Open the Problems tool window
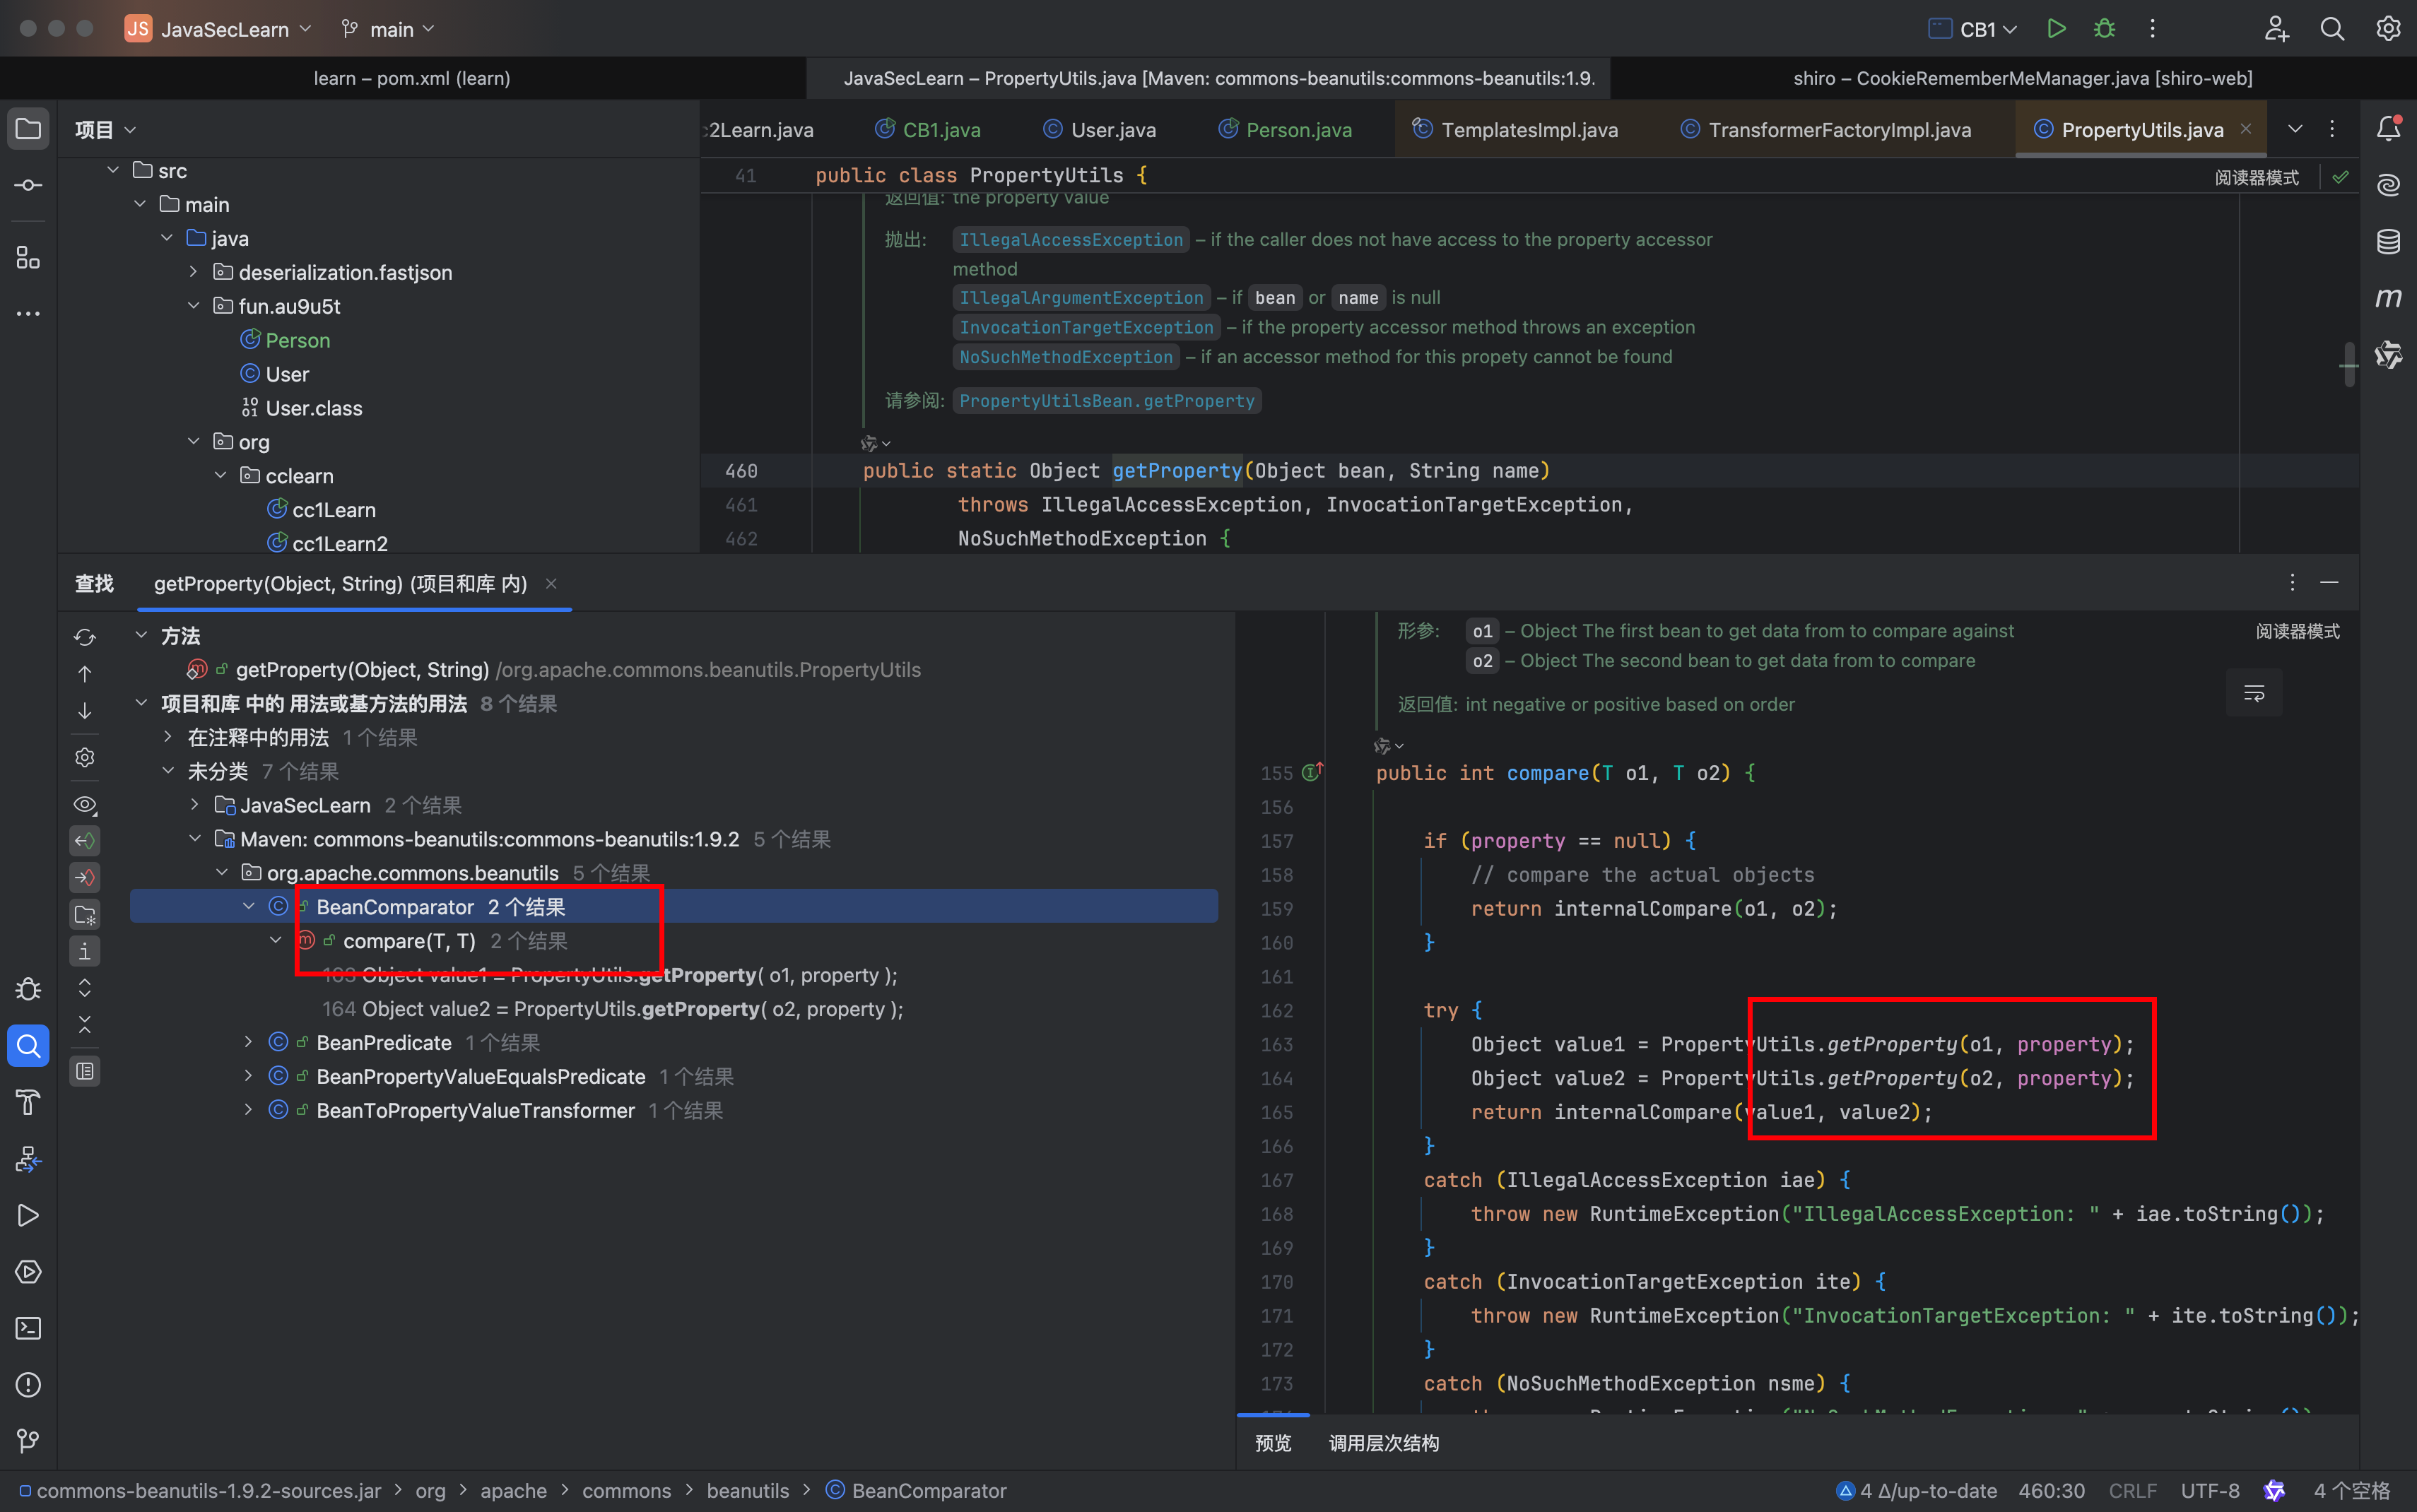Screen dimensions: 2417x1512 (28, 1385)
